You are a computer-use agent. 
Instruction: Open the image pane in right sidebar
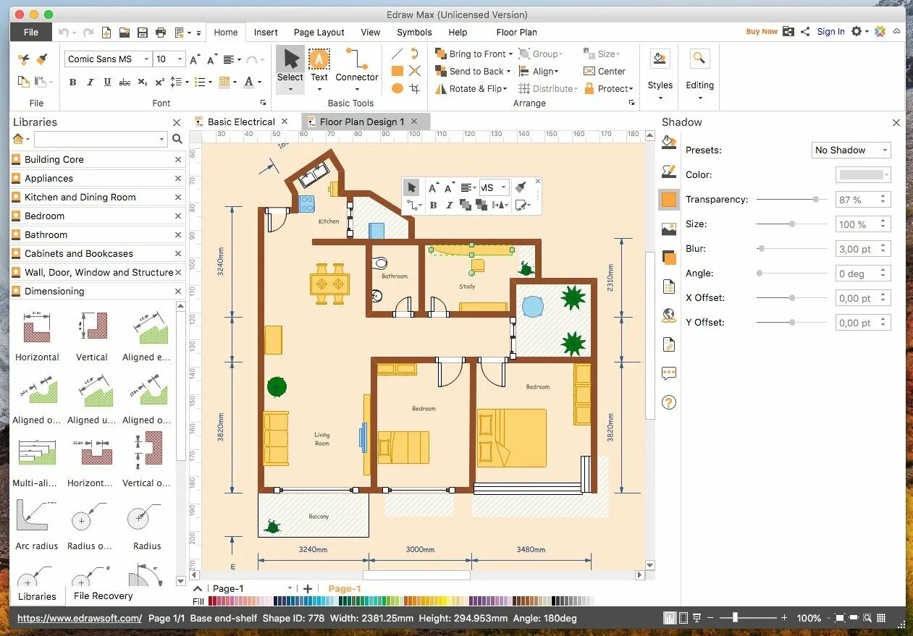click(669, 229)
